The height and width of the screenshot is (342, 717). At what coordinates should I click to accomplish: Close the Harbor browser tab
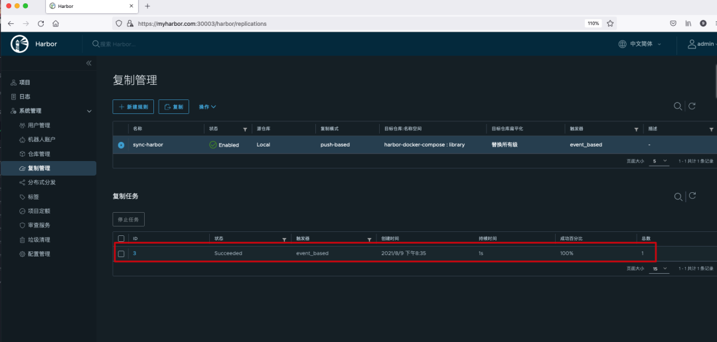pos(131,6)
